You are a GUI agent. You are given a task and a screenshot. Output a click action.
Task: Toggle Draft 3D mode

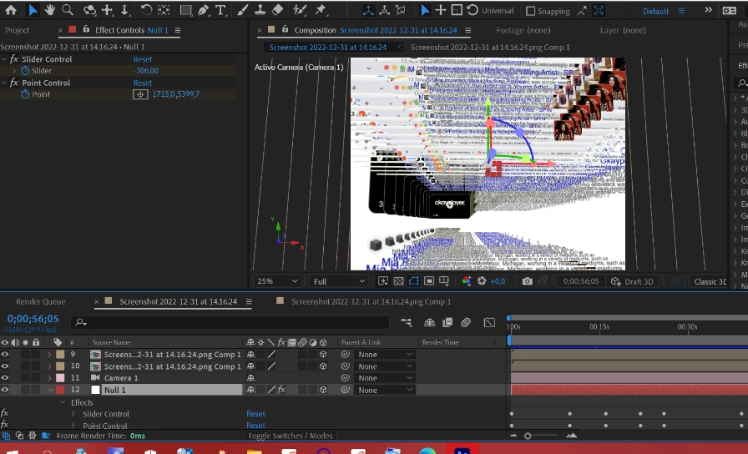tap(632, 281)
